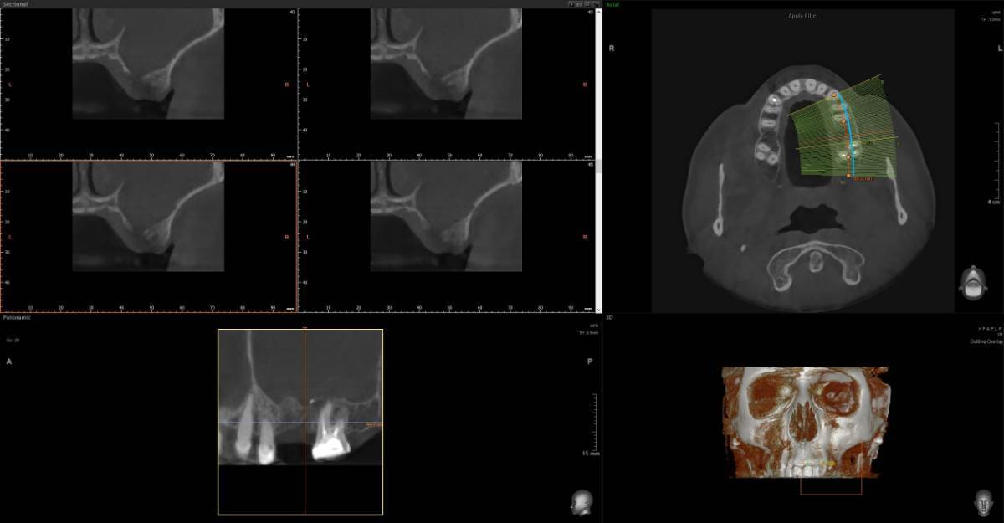Click the side-profile head icon in Panoramic view
Image resolution: width=1004 pixels, height=523 pixels.
[x=581, y=501]
